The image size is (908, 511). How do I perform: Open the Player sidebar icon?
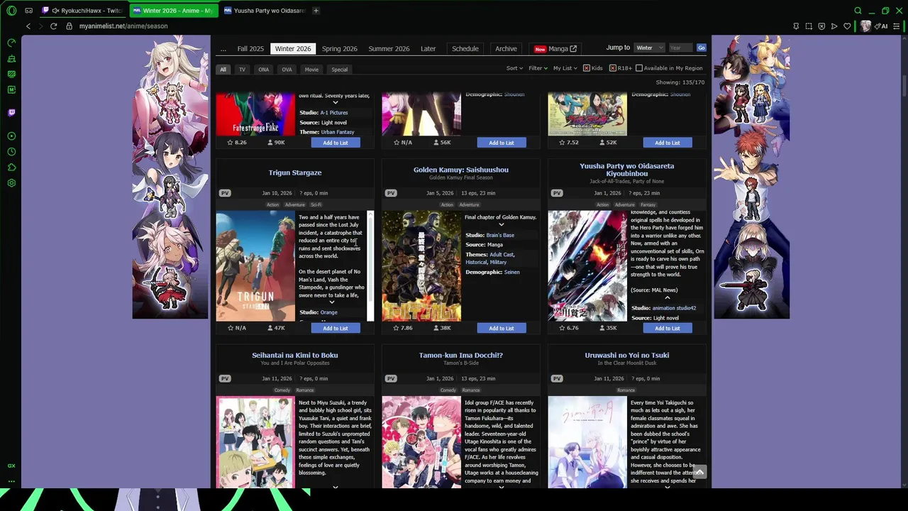(x=11, y=136)
